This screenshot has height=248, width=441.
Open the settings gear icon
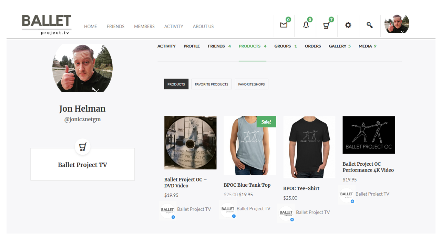click(x=348, y=25)
